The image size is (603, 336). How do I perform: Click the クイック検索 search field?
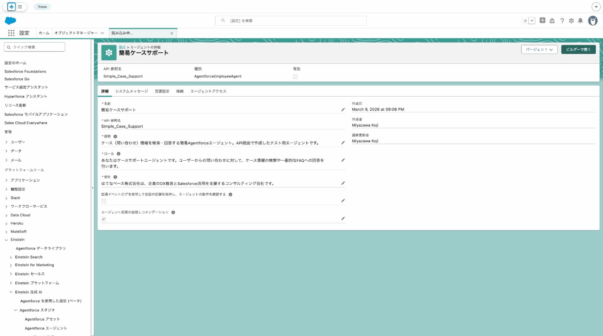coord(34,47)
